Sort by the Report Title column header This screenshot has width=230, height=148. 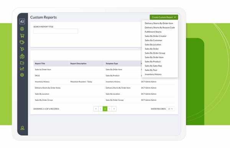(40, 64)
